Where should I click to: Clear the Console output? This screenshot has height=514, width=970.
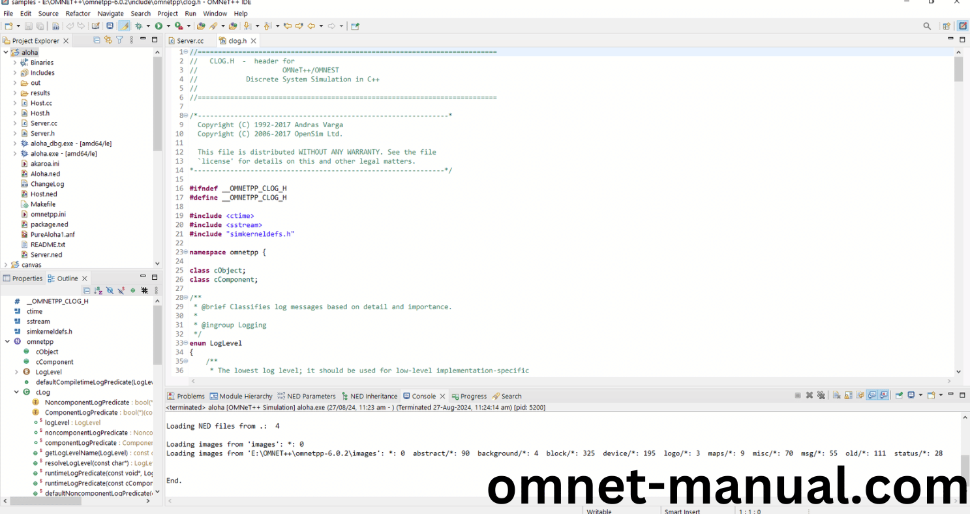click(836, 395)
